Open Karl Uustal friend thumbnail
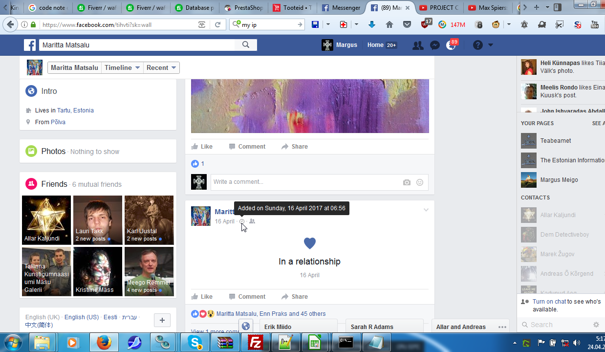The width and height of the screenshot is (605, 352). tap(149, 220)
